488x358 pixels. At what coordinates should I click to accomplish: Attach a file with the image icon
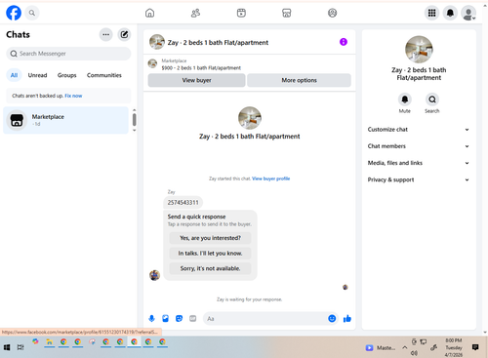[165, 318]
